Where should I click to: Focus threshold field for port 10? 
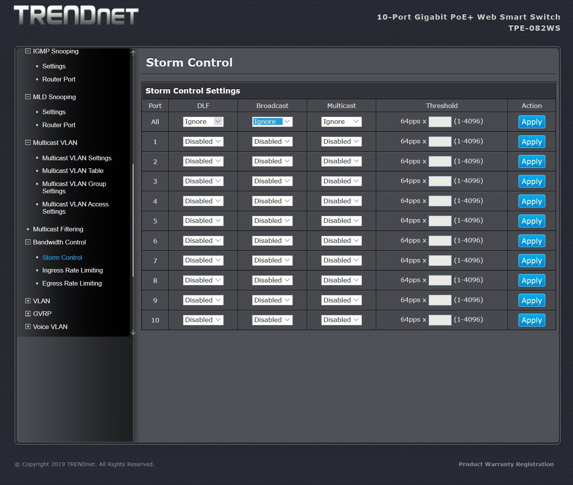[440, 320]
